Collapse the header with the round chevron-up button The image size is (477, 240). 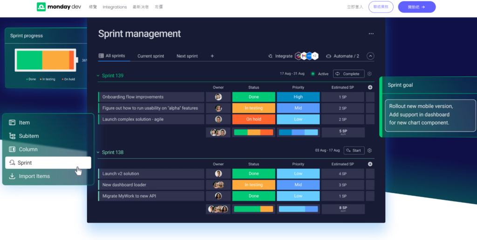point(370,56)
